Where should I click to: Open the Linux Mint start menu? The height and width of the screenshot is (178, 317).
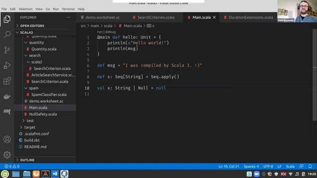point(5,174)
